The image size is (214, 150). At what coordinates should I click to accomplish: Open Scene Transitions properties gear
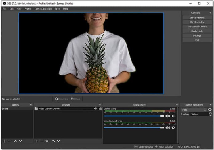(x=210, y=110)
